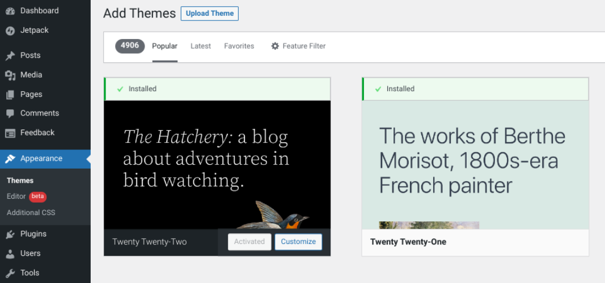605x283 pixels.
Task: Go to Posts in sidebar
Action: (x=45, y=55)
